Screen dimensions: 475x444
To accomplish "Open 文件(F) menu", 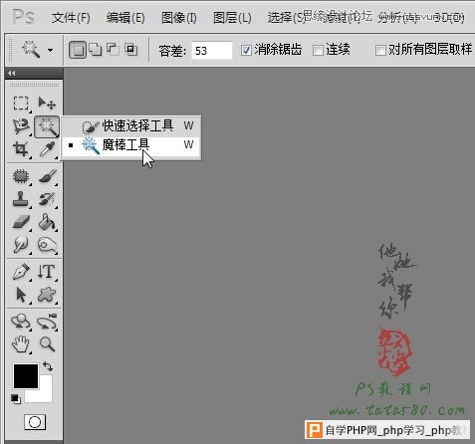I will (x=71, y=17).
